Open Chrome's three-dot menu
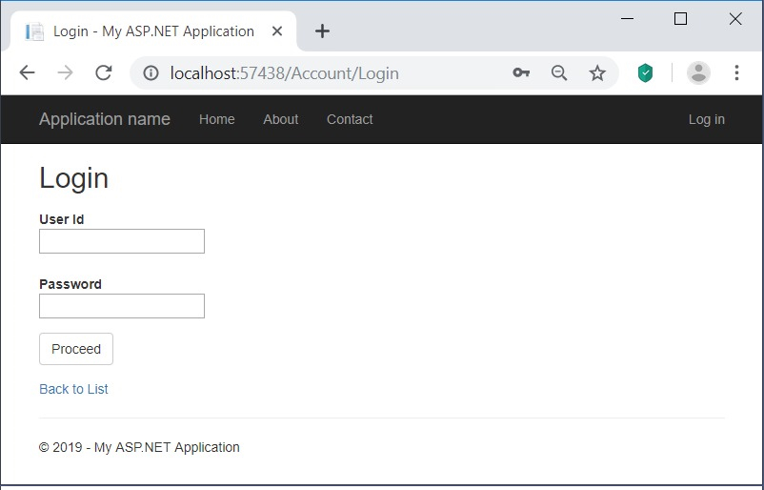The height and width of the screenshot is (490, 764). 736,73
